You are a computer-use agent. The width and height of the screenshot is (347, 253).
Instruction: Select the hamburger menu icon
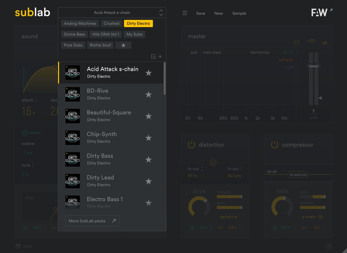pos(185,13)
